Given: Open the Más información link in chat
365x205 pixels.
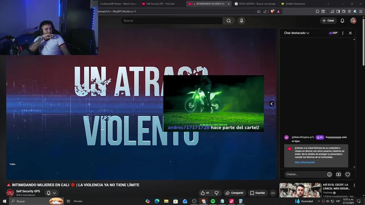Looking at the screenshot, I should click(305, 162).
